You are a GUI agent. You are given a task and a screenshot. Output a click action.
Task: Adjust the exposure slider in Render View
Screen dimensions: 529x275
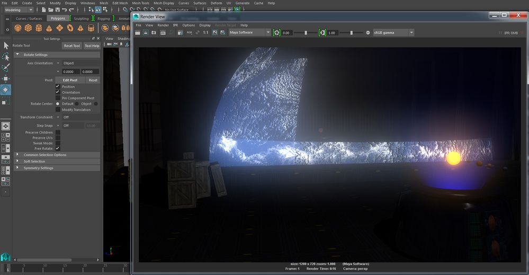[x=306, y=33]
